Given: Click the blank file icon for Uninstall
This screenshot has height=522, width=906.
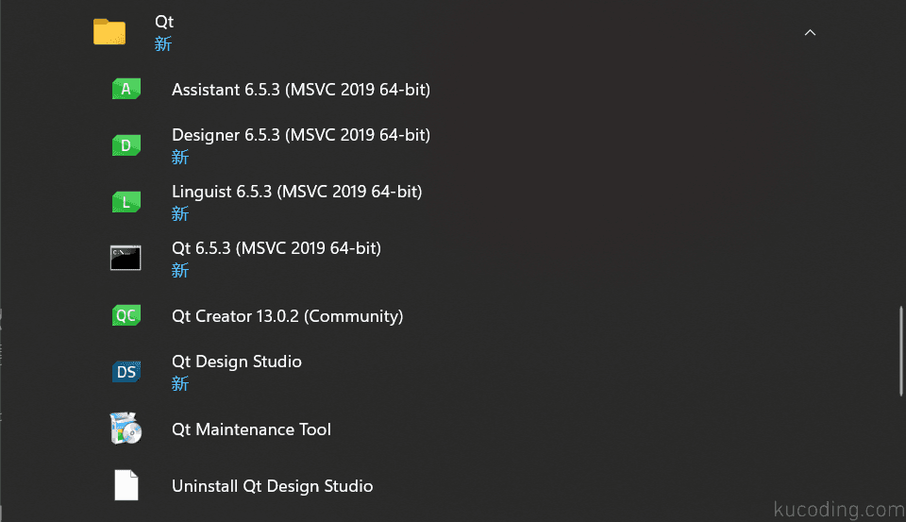Looking at the screenshot, I should 126,485.
